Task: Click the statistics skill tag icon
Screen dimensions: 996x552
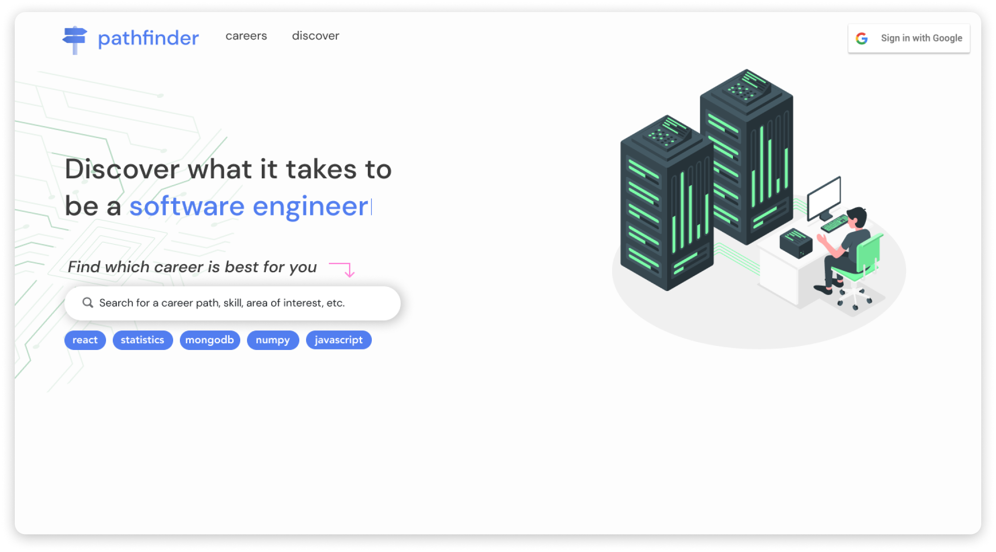Action: coord(141,340)
